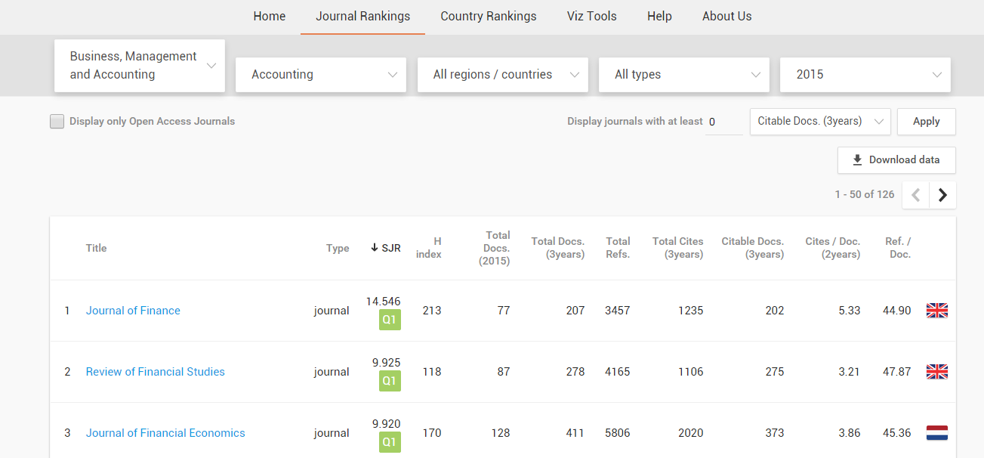Click the Netherlands flag in Journal of Financial Economics row

(937, 433)
